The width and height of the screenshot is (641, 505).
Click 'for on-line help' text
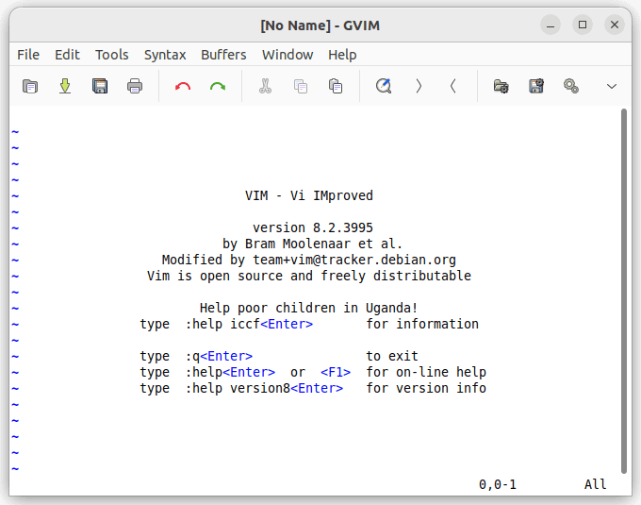click(426, 372)
